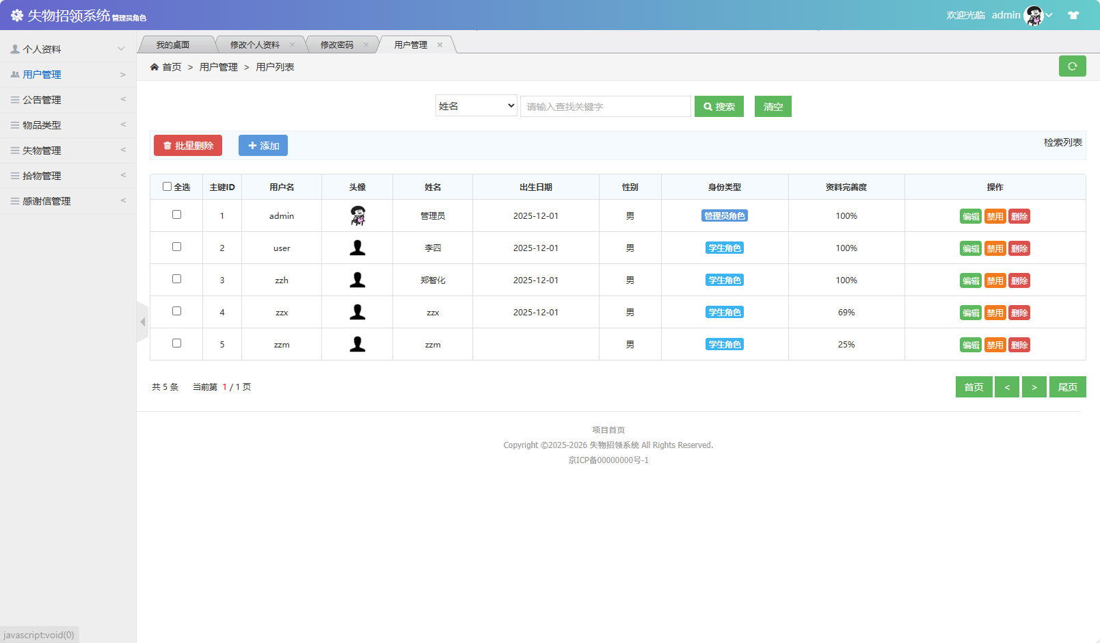Image resolution: width=1100 pixels, height=643 pixels.
Task: Click the green refresh icon button
Action: [1072, 66]
